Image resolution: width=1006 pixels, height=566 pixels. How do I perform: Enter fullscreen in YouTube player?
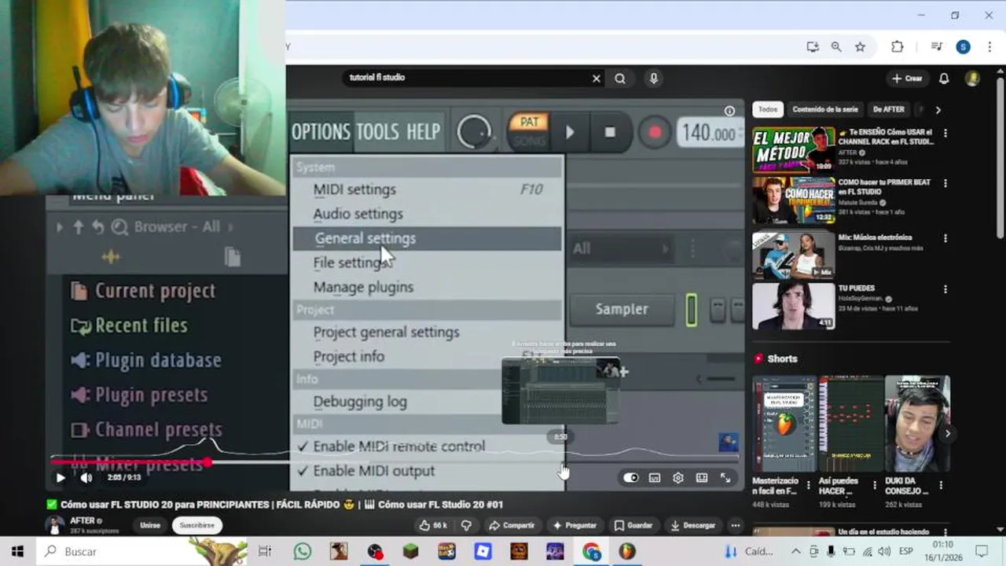click(725, 477)
